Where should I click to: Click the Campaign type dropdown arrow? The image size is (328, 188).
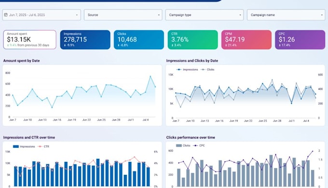pos(240,15)
